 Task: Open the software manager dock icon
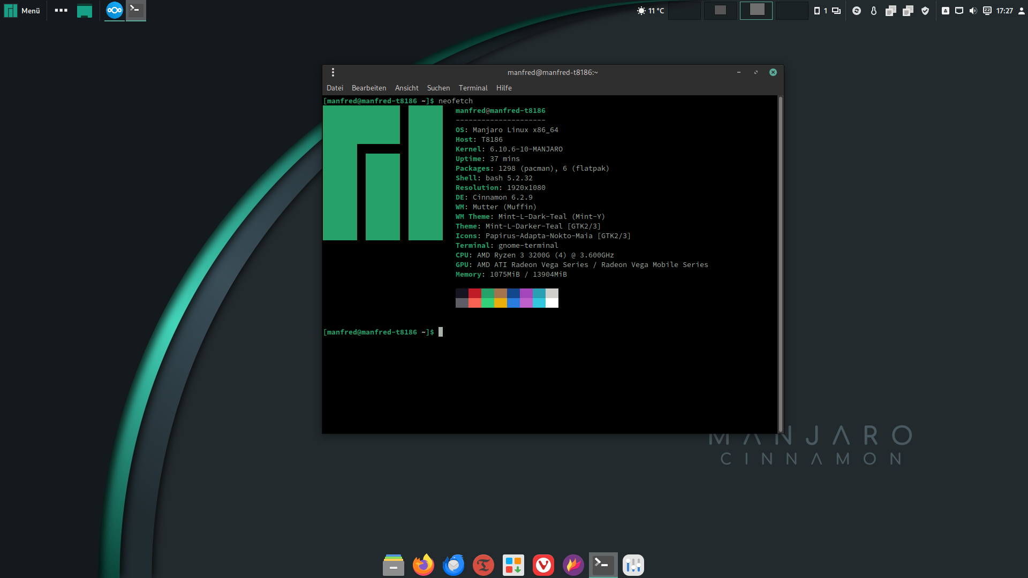(x=513, y=565)
